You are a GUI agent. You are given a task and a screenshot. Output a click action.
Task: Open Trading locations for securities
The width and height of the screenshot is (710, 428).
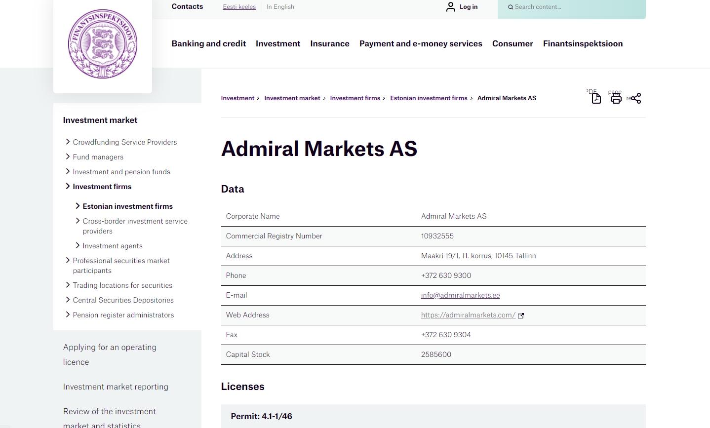(x=122, y=285)
